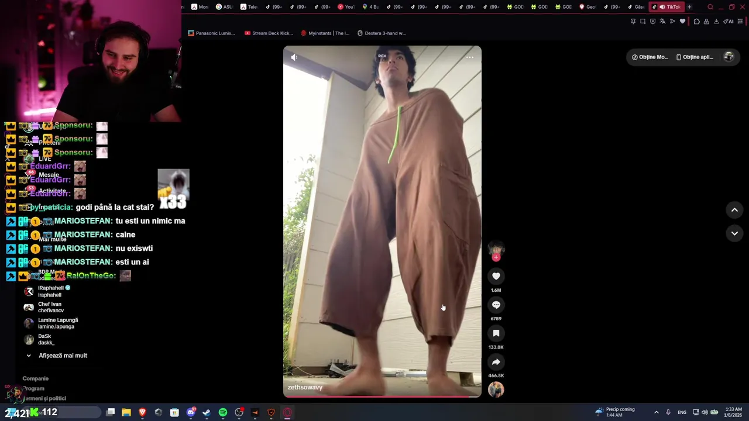Go to the next video with down chevron
The width and height of the screenshot is (749, 421).
734,233
